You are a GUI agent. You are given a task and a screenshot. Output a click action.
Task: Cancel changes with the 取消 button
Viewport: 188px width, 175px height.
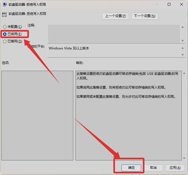click(x=153, y=168)
